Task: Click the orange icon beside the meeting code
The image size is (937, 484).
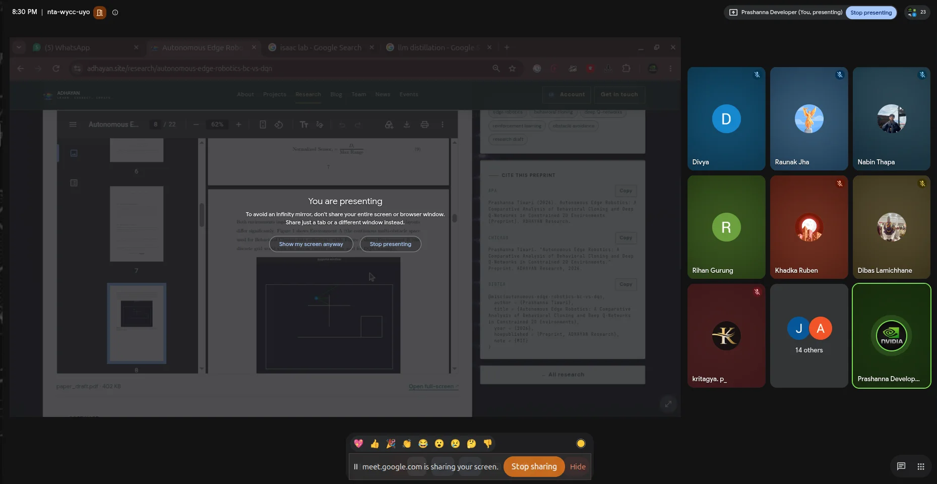Action: click(100, 13)
